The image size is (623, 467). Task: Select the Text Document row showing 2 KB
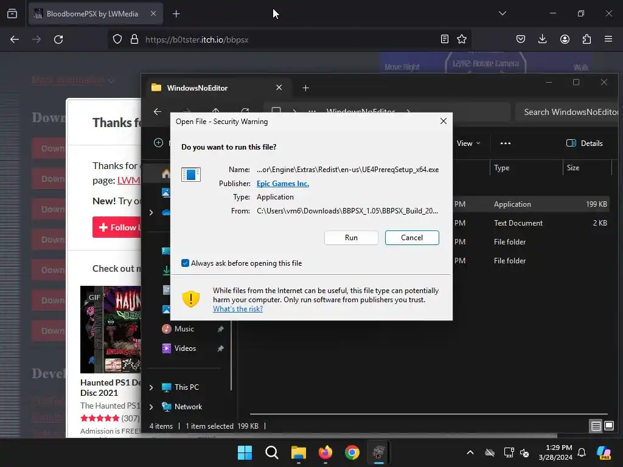pos(531,223)
